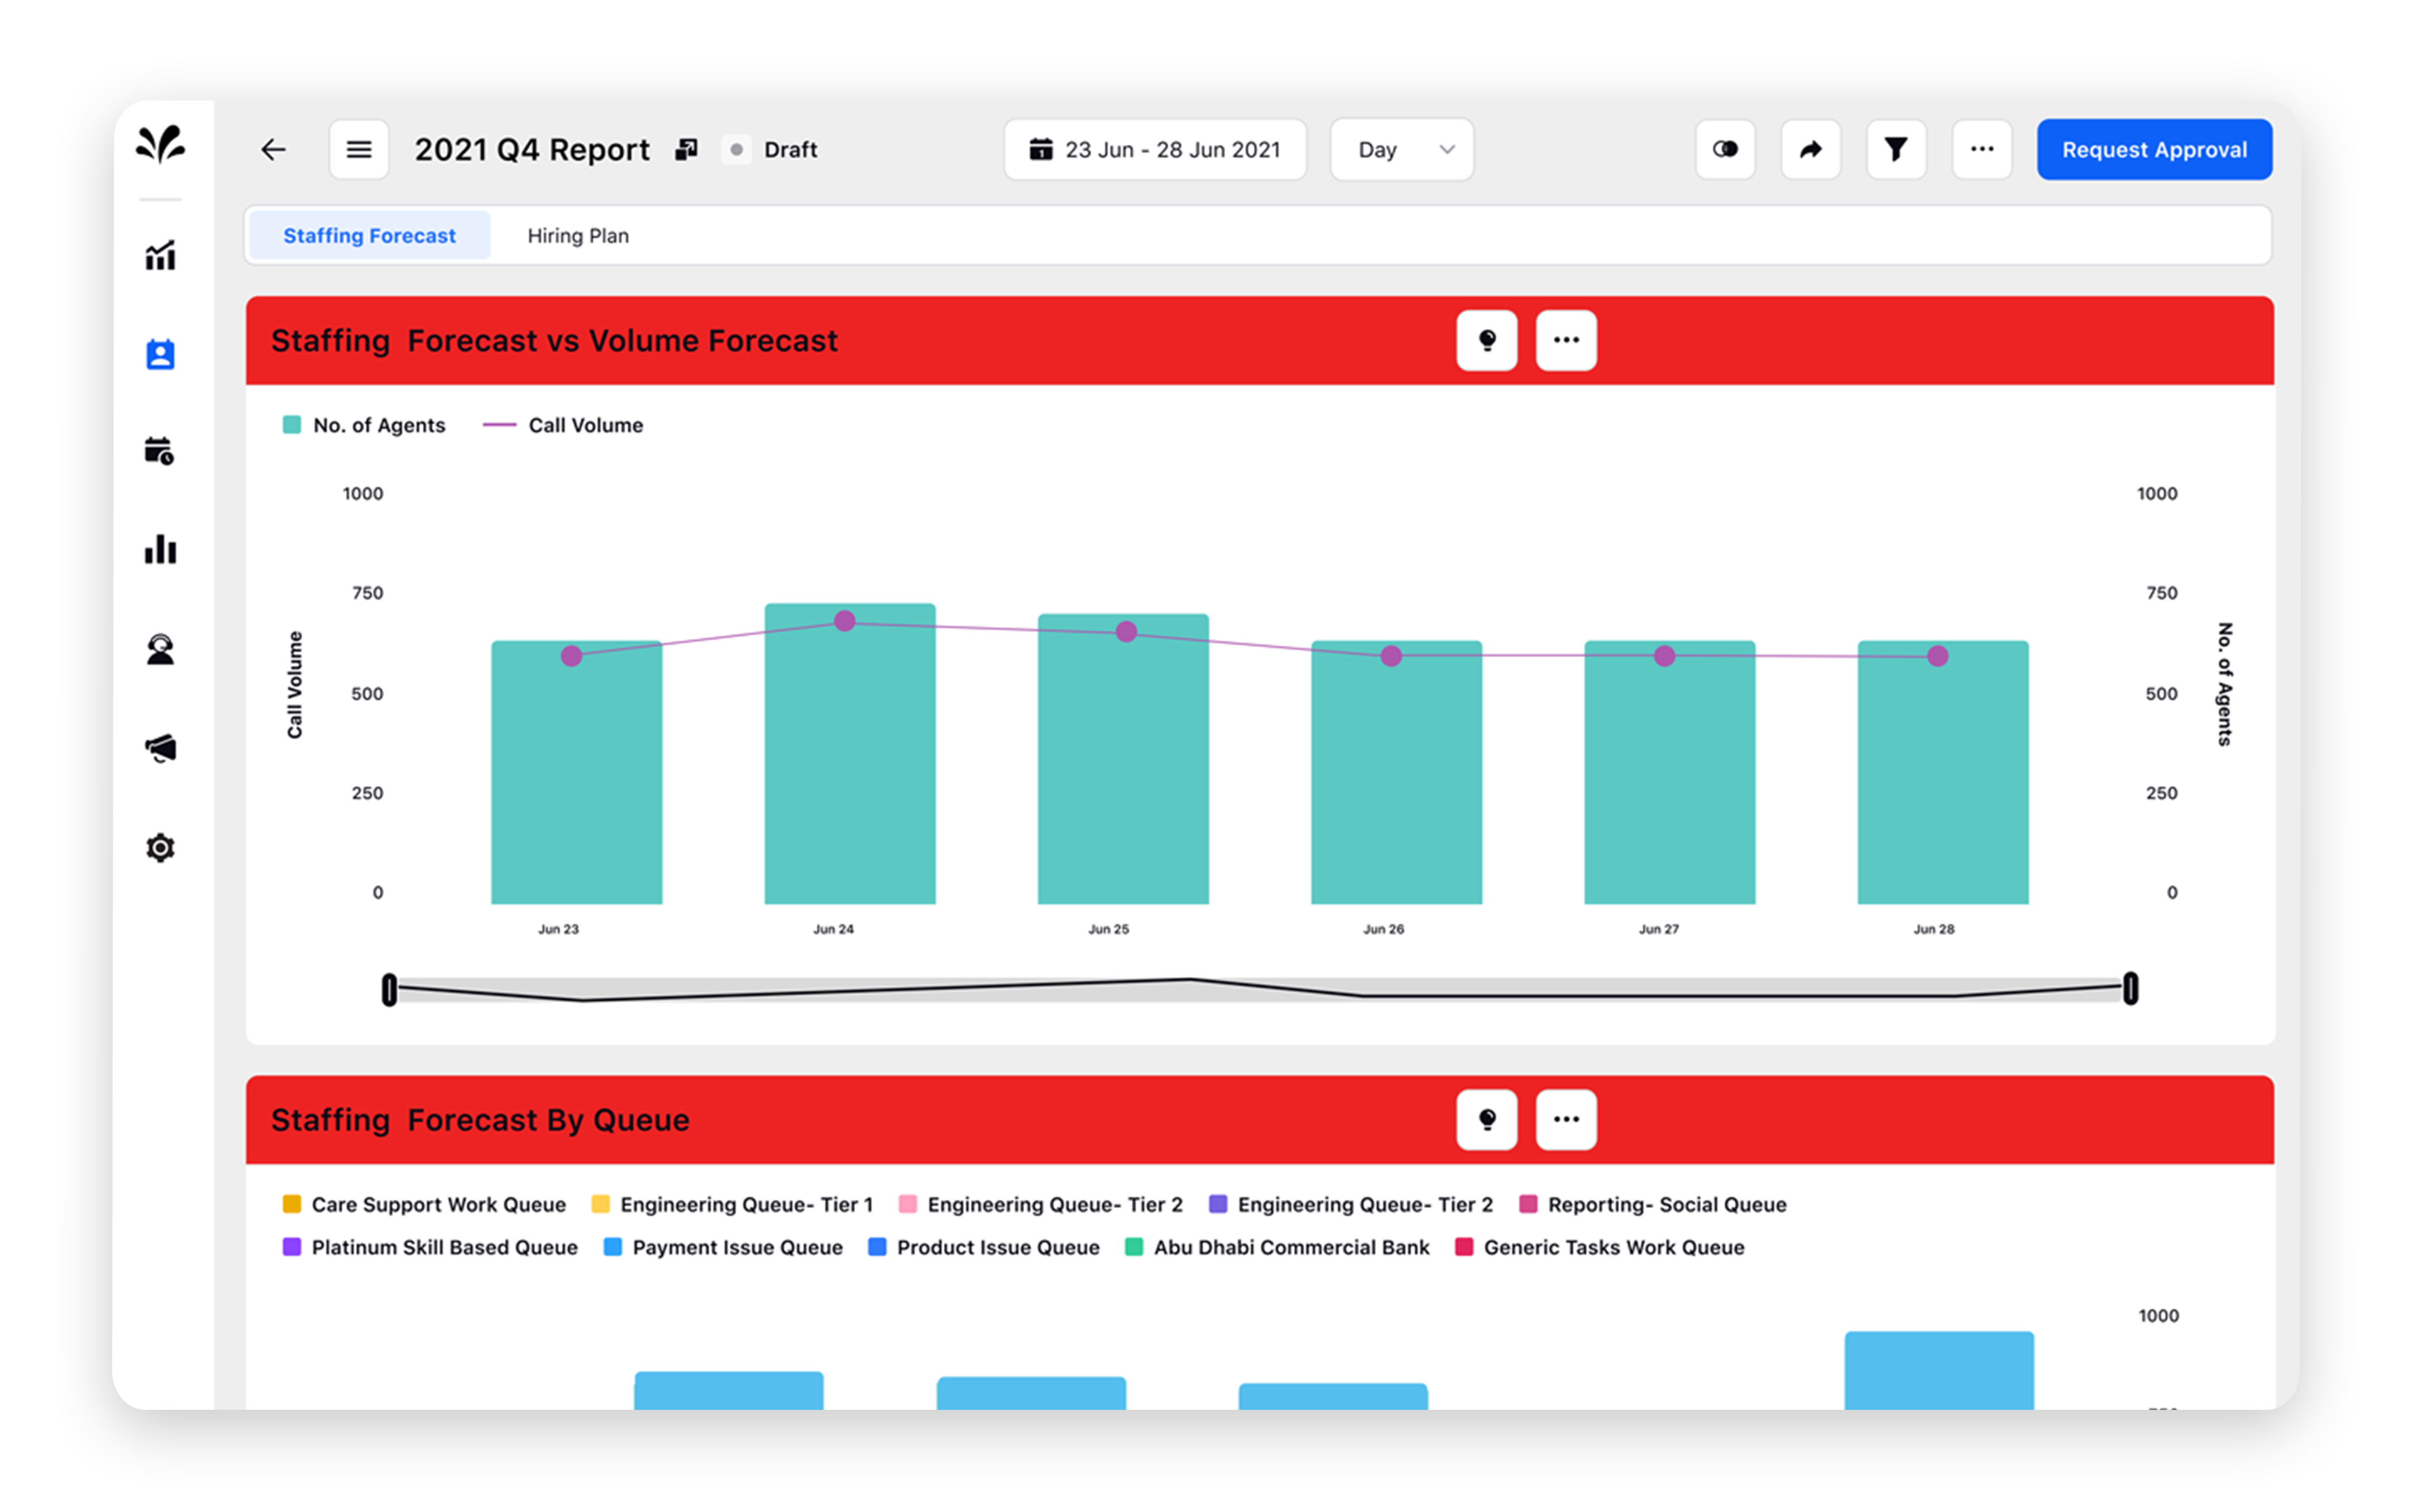
Task: Open the filter icon in the top toolbar
Action: pyautogui.click(x=1897, y=149)
